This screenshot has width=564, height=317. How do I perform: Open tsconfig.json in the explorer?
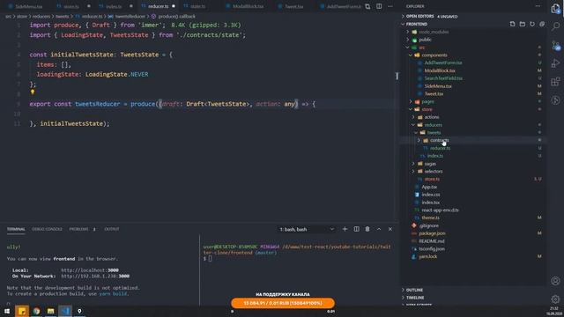click(x=431, y=248)
